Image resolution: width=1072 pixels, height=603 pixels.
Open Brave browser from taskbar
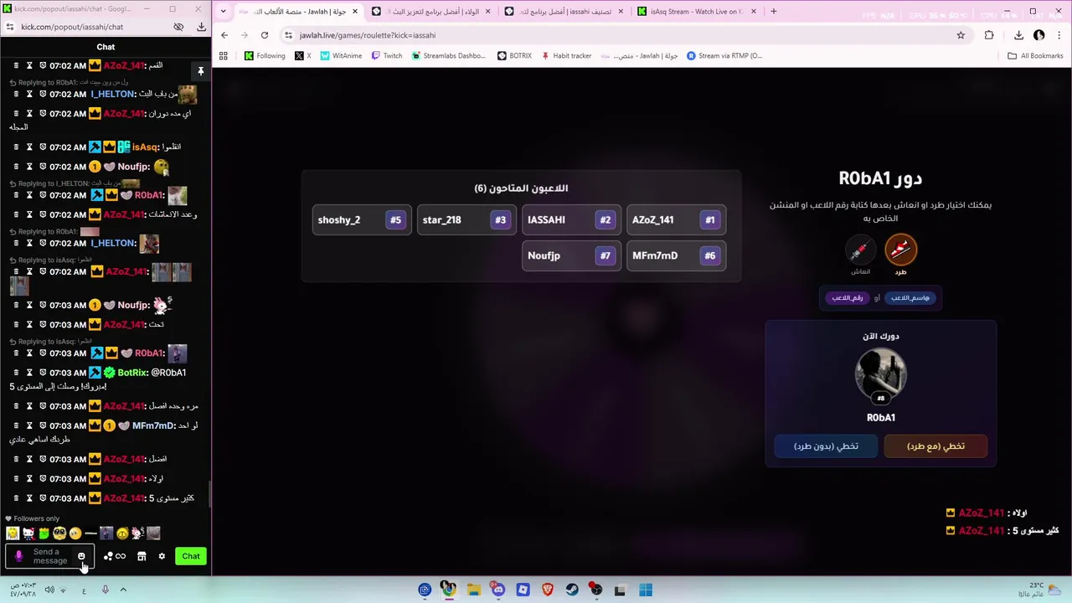coord(548,590)
